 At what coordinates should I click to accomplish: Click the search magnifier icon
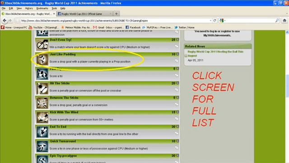click(x=277, y=20)
